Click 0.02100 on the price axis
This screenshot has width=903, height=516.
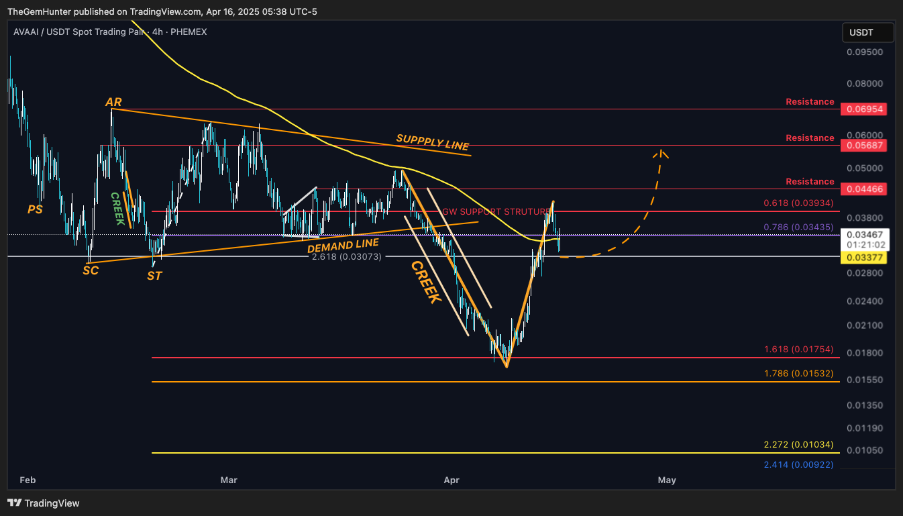(x=864, y=325)
